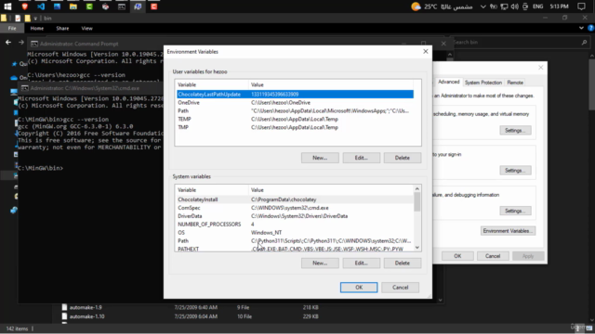The width and height of the screenshot is (595, 334).
Task: Cancel the Environment Variables dialog
Action: click(401, 288)
